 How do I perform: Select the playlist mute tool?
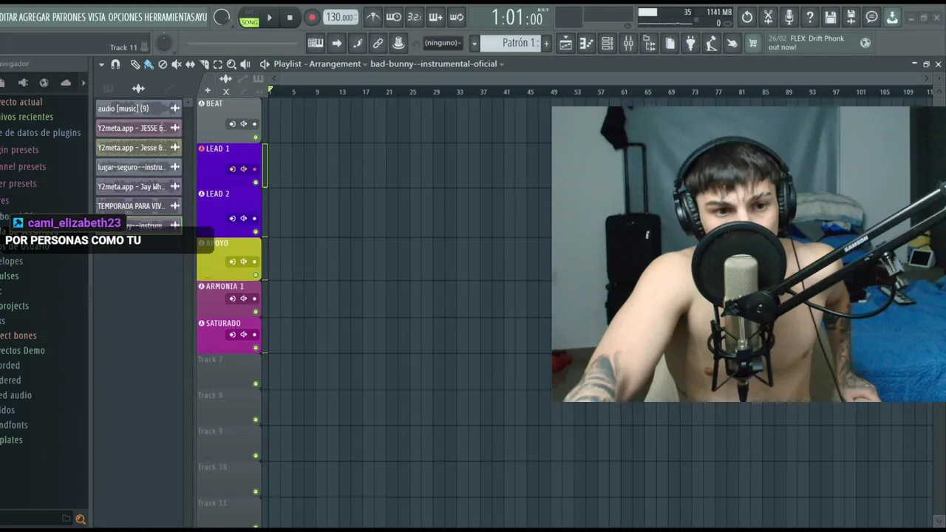pos(177,64)
